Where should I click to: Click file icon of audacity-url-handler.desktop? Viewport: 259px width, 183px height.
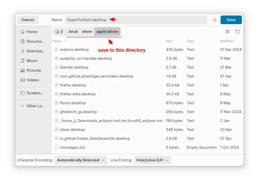tap(56, 58)
